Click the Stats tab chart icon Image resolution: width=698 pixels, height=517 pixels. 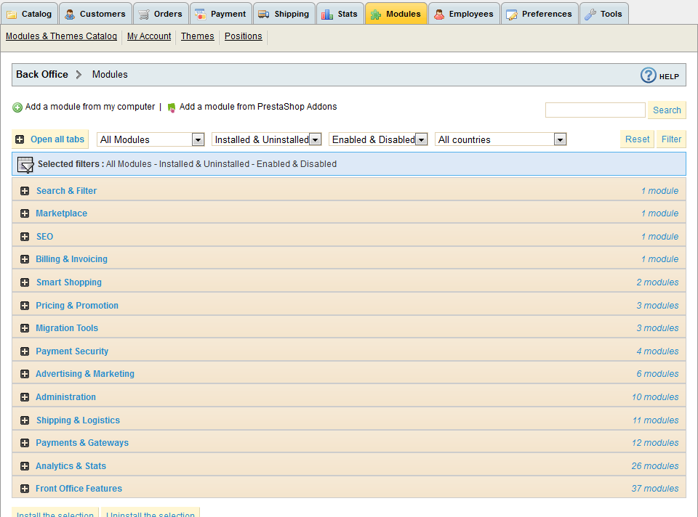point(327,15)
